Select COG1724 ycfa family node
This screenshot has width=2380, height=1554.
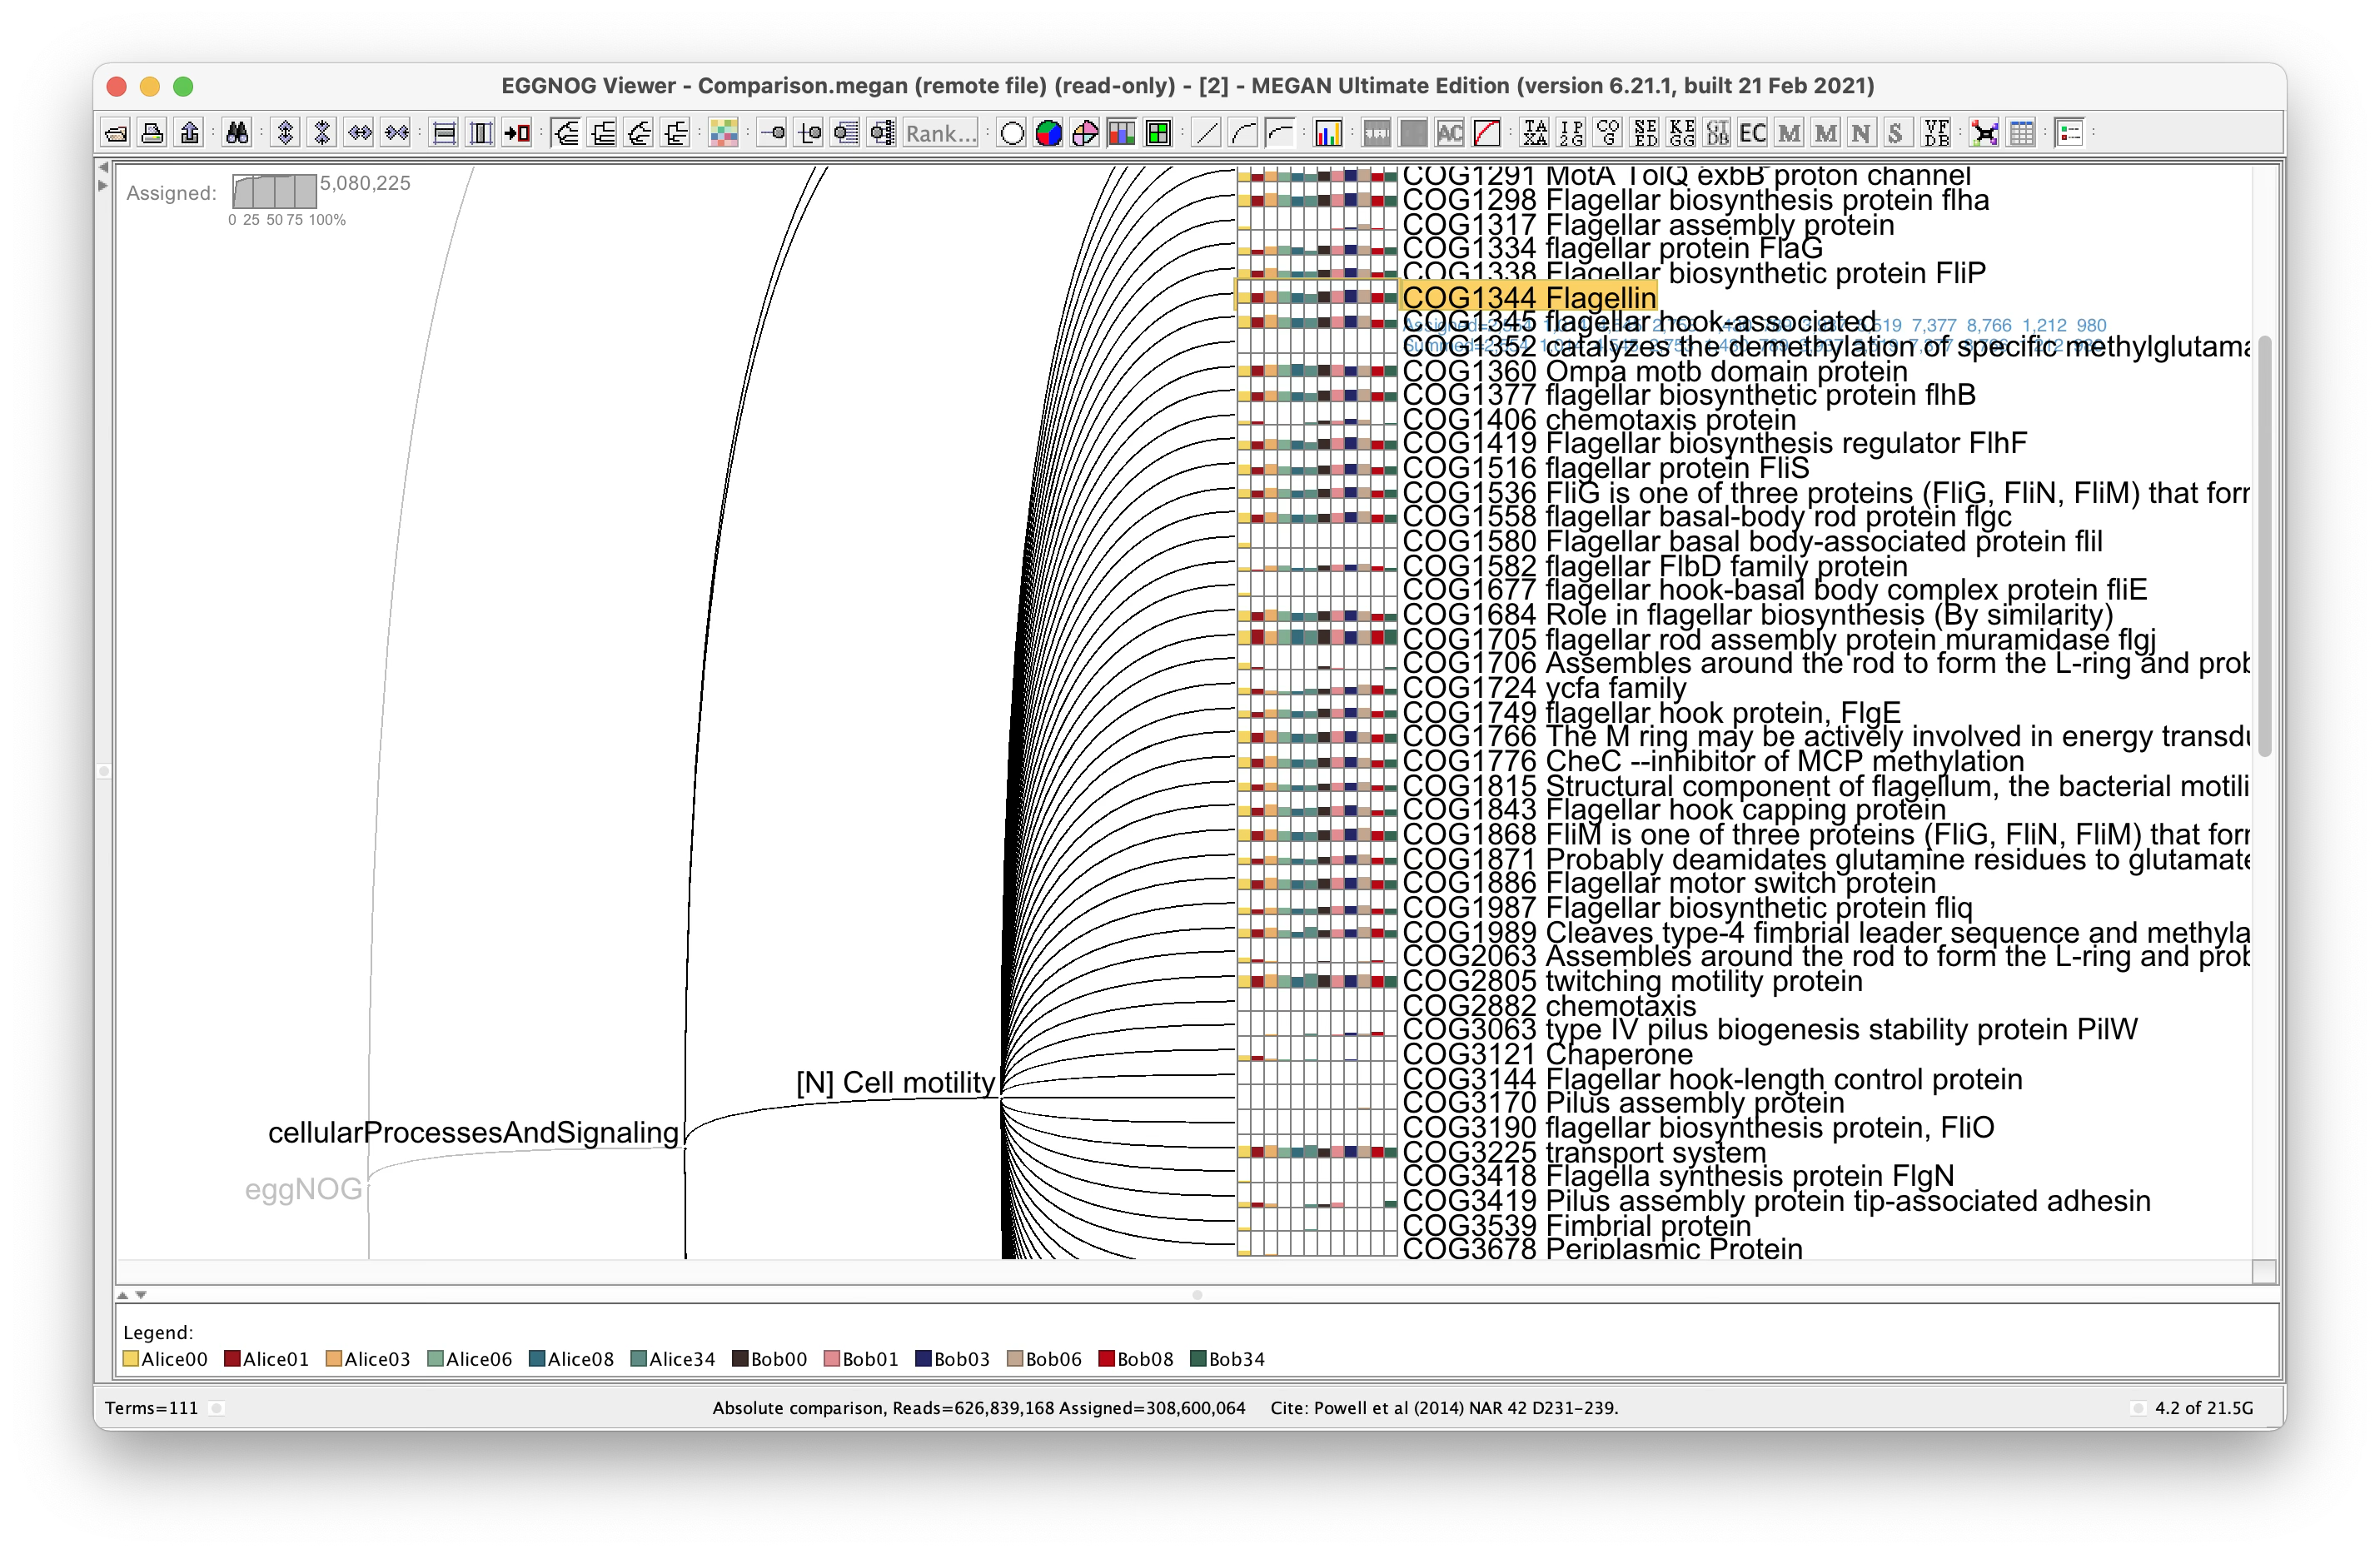click(x=1544, y=688)
